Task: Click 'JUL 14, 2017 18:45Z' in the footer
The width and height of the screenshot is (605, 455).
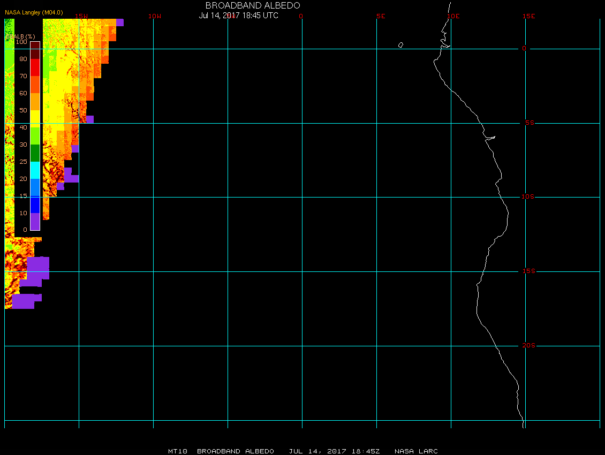Action: tap(334, 451)
